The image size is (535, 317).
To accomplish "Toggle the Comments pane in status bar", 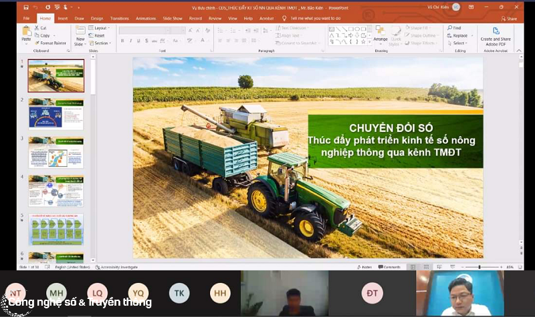I will (x=389, y=267).
